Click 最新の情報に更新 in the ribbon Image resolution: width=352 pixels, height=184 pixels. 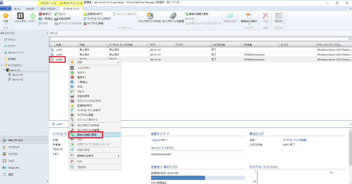click(197, 14)
